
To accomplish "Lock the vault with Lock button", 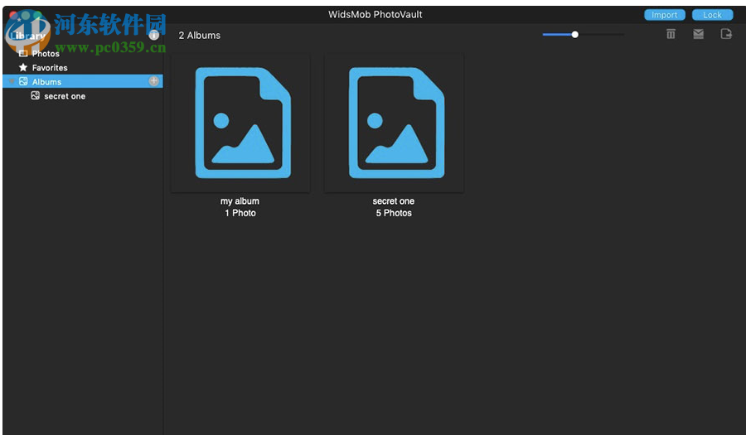I will [712, 15].
